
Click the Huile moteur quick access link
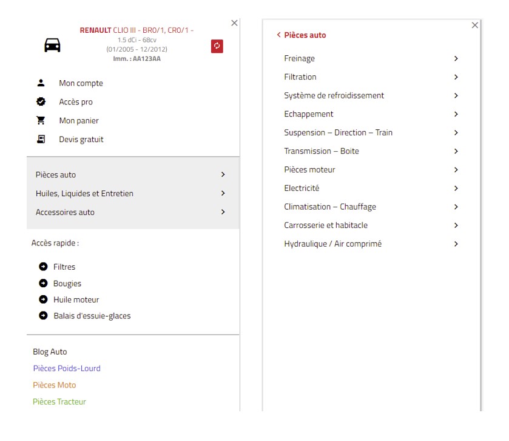(76, 299)
